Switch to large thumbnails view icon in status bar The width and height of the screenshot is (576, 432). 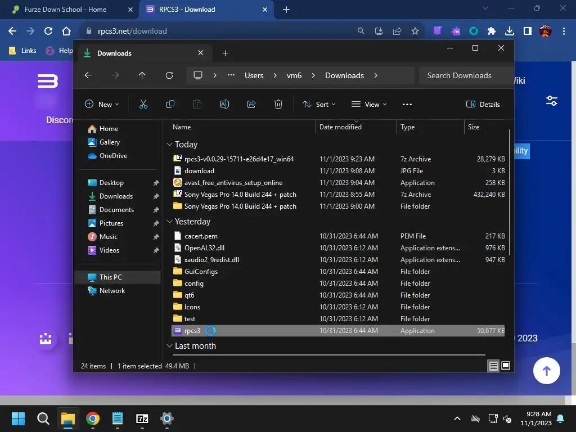pos(506,366)
